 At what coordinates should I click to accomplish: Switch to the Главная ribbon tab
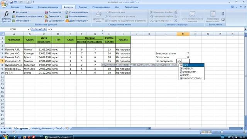15,7
